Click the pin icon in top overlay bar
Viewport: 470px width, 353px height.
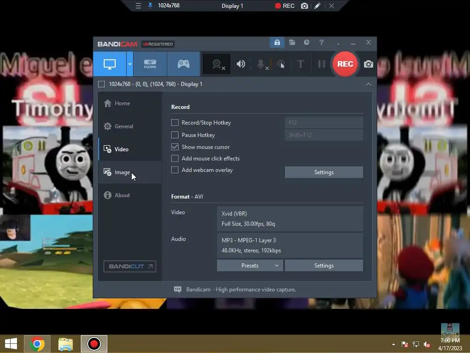click(x=150, y=6)
